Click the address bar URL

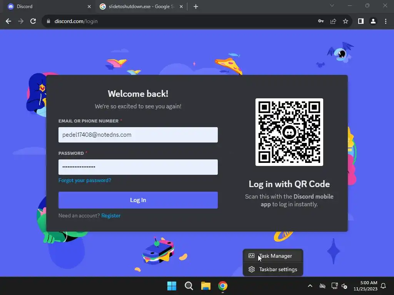[76, 22]
